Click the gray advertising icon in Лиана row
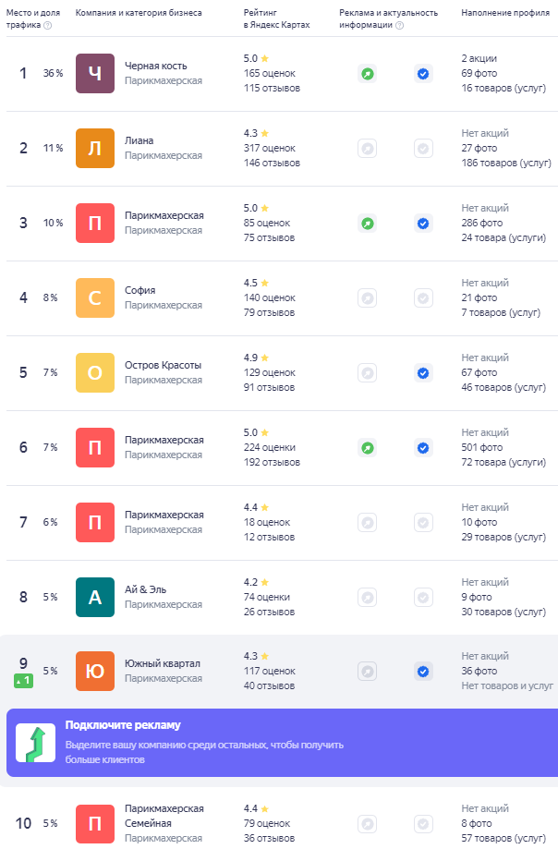The image size is (558, 849). point(368,149)
